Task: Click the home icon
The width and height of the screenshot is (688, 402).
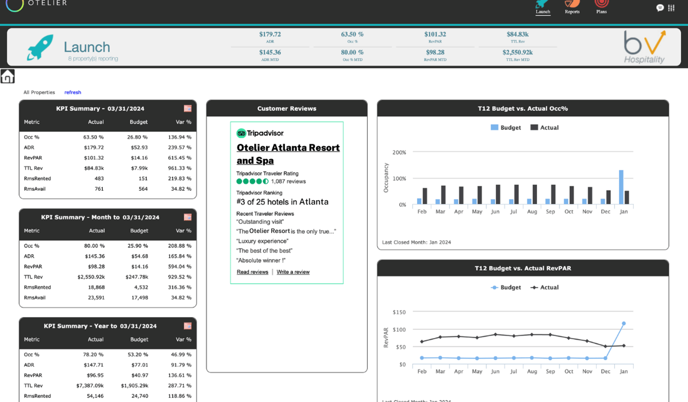Action: coord(7,76)
